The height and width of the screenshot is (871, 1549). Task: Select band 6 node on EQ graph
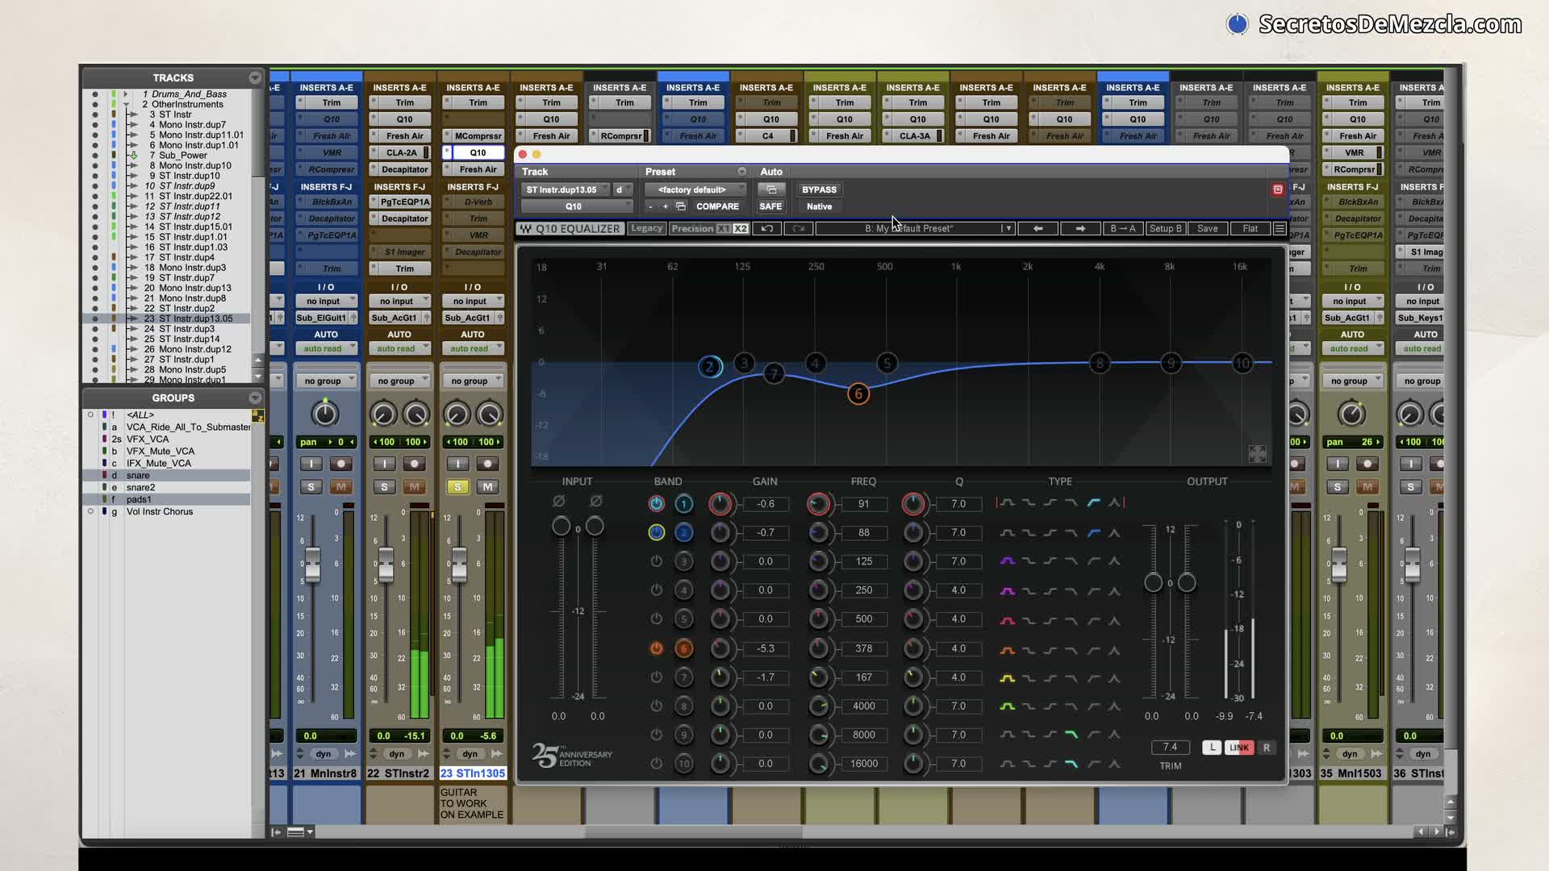point(858,394)
